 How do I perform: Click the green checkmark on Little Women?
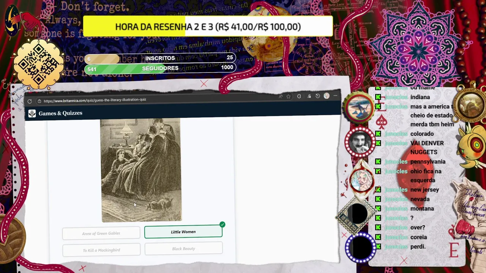(222, 224)
